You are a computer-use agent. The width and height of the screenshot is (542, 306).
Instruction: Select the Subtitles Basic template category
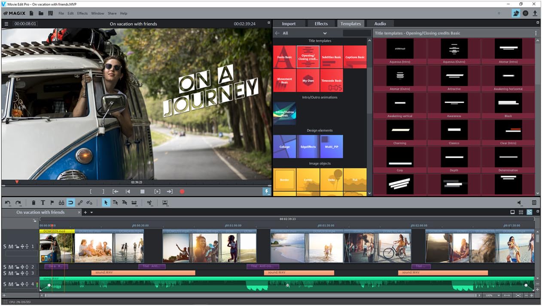331,57
